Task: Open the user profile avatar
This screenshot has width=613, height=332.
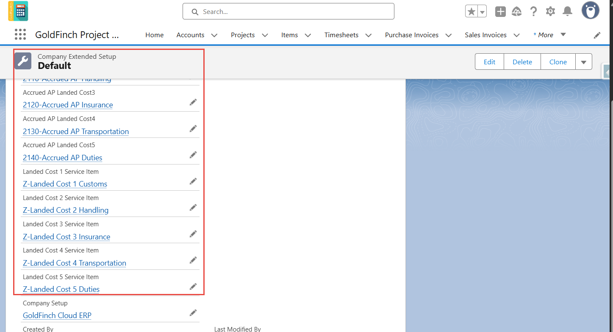Action: click(591, 11)
